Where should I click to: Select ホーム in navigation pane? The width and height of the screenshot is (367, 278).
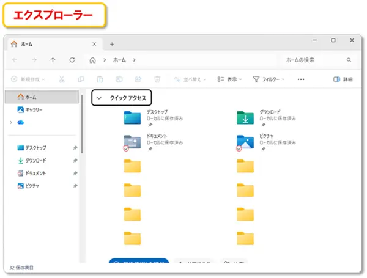(42, 97)
